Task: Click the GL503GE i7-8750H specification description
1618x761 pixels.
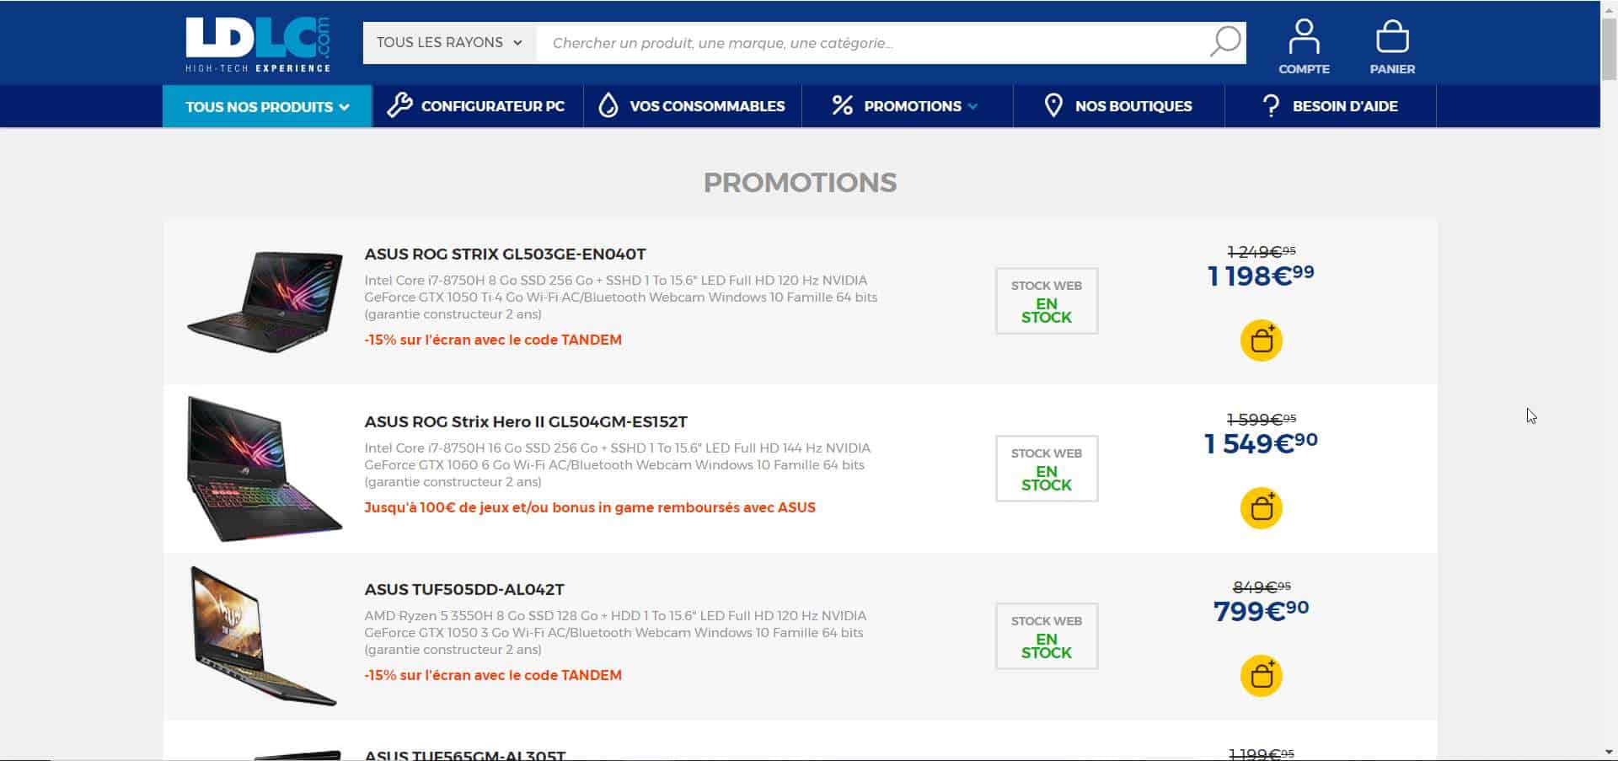Action: click(x=621, y=297)
